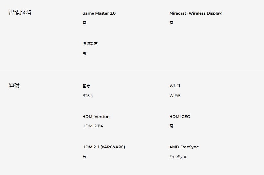The image size is (264, 175).
Task: Click the BT5.4 Bluetooth value
Action: point(87,96)
